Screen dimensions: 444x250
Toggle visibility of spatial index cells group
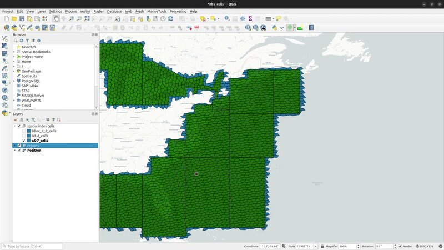[x=19, y=126]
